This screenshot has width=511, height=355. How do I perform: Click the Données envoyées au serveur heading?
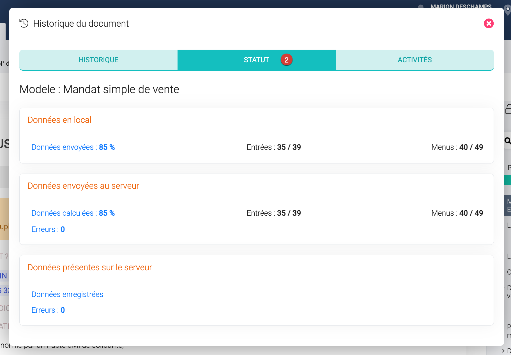pos(83,186)
